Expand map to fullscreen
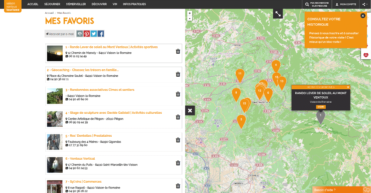 click(278, 14)
